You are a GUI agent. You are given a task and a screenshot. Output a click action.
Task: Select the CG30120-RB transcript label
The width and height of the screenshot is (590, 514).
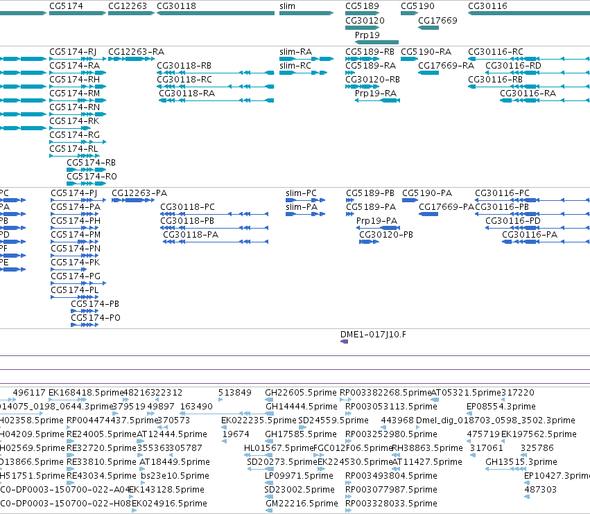click(x=372, y=80)
